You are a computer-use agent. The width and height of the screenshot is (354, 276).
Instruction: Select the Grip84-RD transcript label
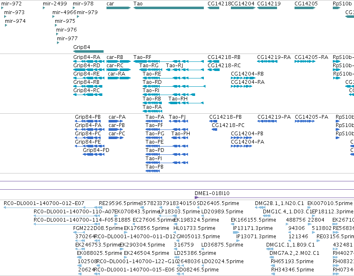pyautogui.click(x=87, y=66)
